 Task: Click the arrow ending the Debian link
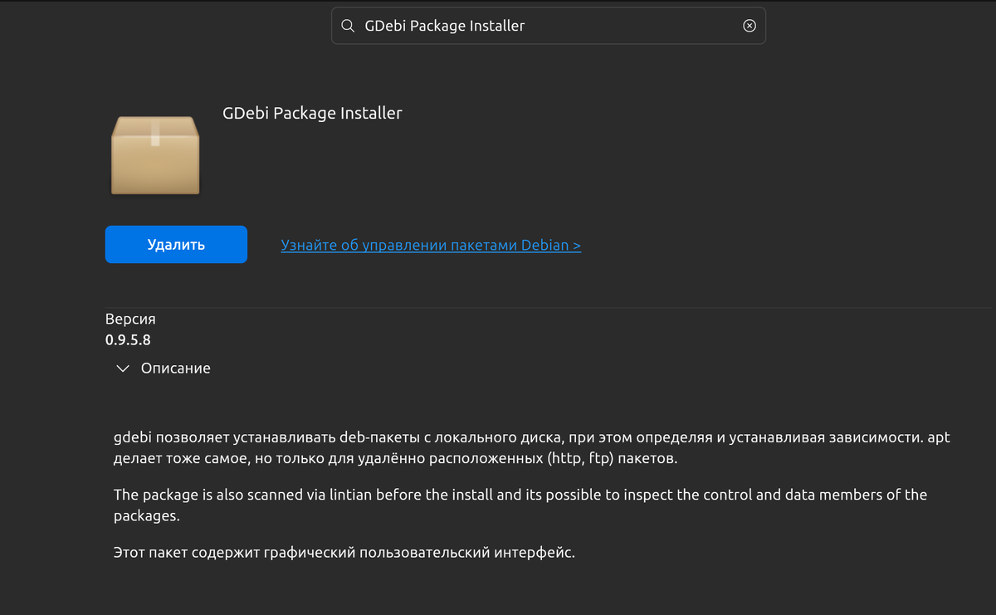tap(576, 245)
